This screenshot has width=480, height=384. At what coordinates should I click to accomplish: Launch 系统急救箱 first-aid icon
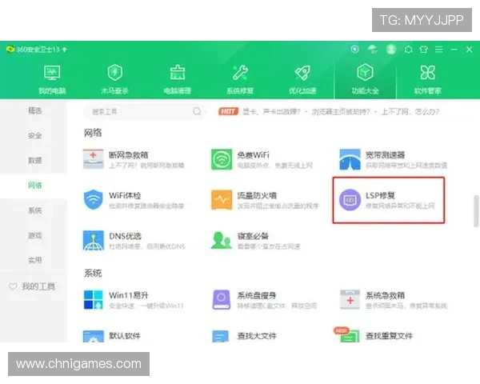click(350, 300)
